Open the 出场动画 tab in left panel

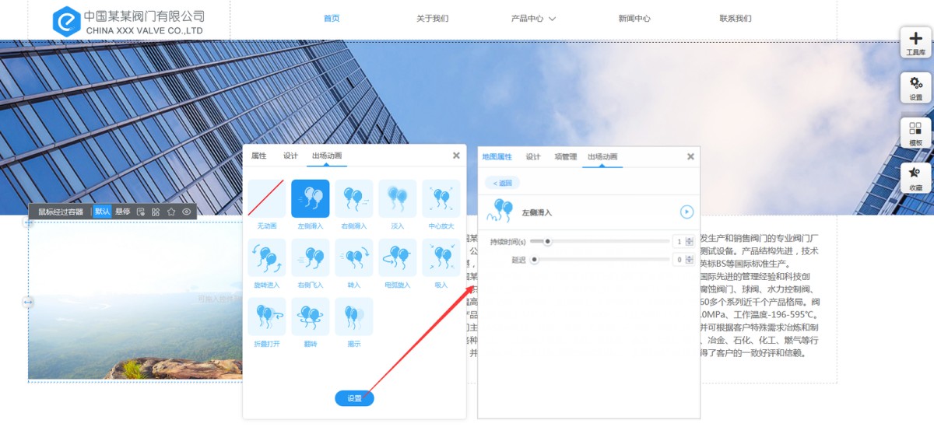327,156
